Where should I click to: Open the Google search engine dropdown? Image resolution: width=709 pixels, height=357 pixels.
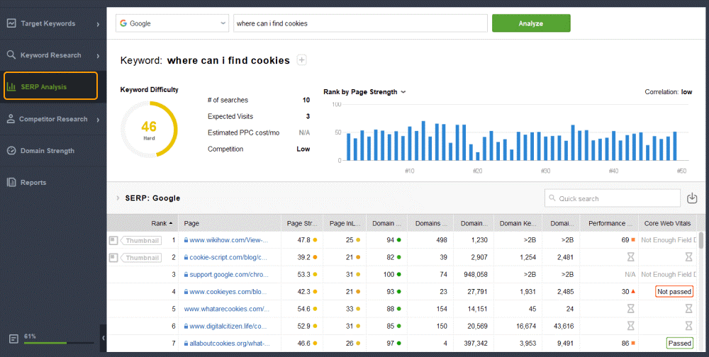pyautogui.click(x=172, y=23)
